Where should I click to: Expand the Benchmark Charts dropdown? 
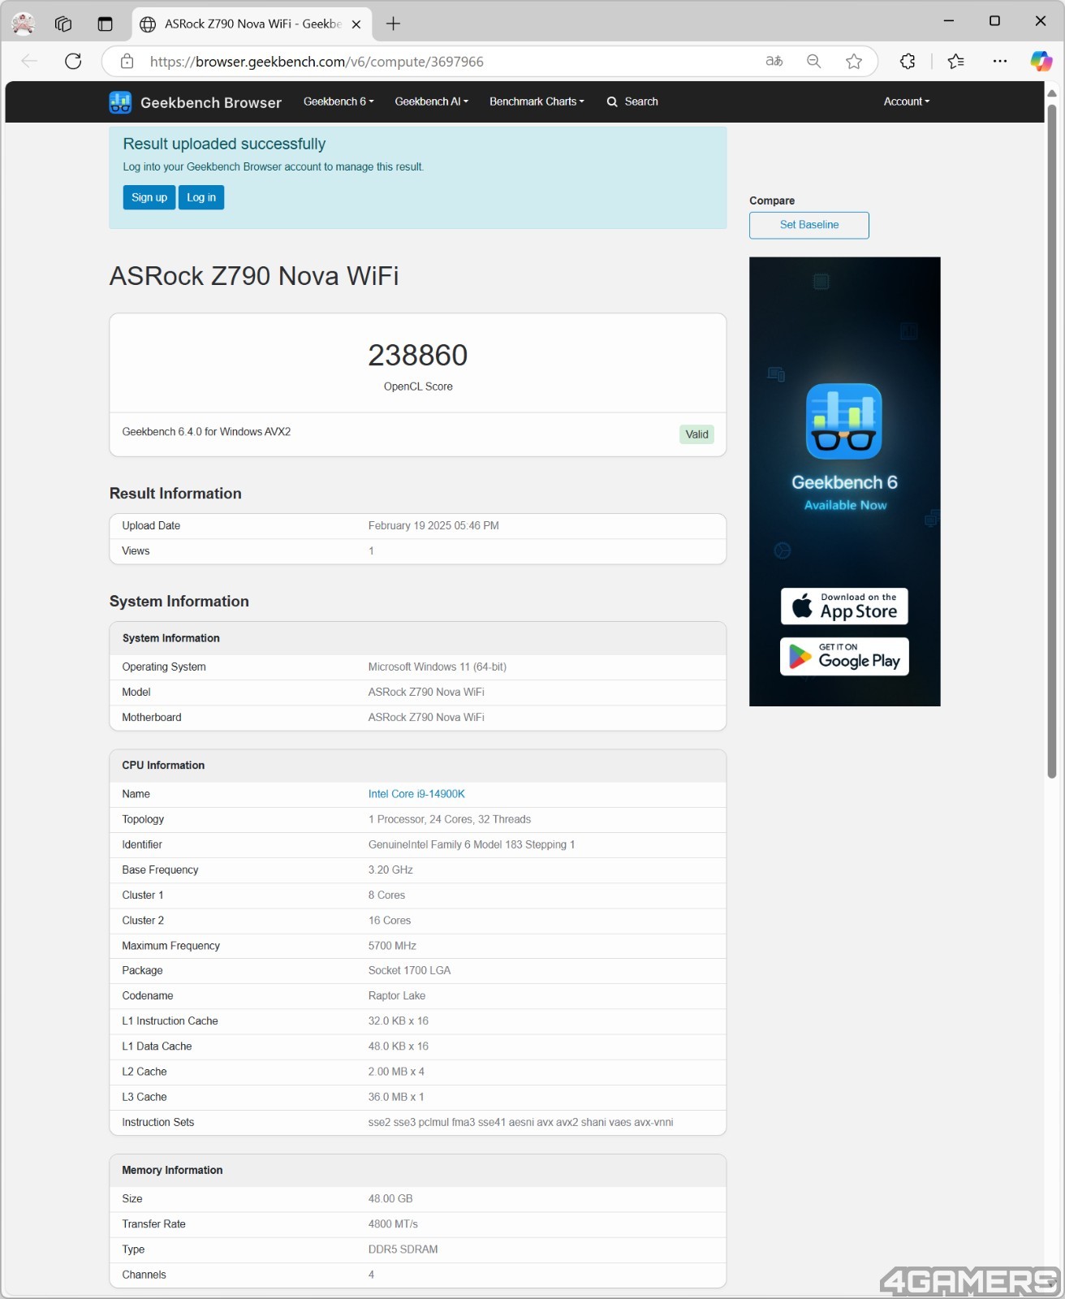coord(537,101)
